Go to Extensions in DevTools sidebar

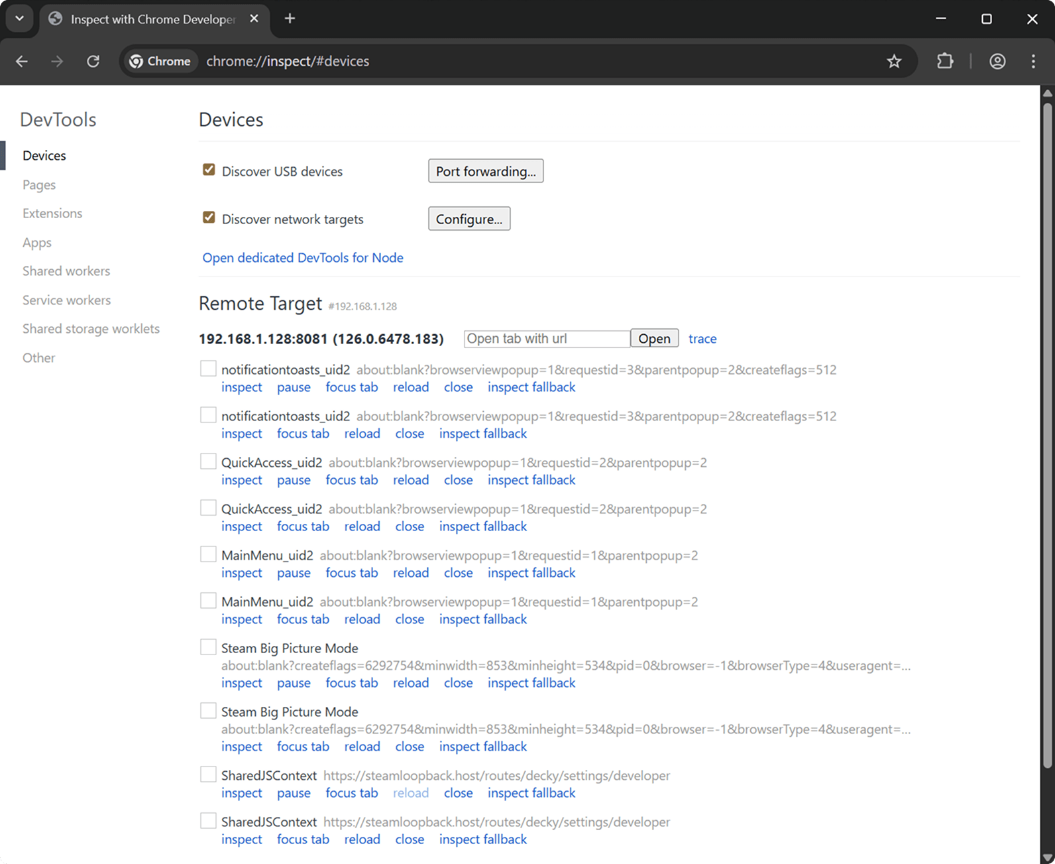(x=52, y=213)
